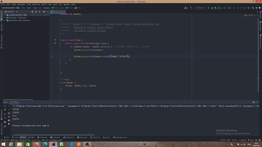Open the Navigate menu
The height and width of the screenshot is (147, 262).
21,4
